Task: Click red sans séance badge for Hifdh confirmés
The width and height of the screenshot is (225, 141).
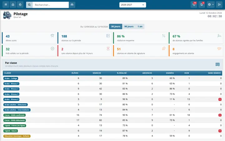Action: (x=220, y=115)
